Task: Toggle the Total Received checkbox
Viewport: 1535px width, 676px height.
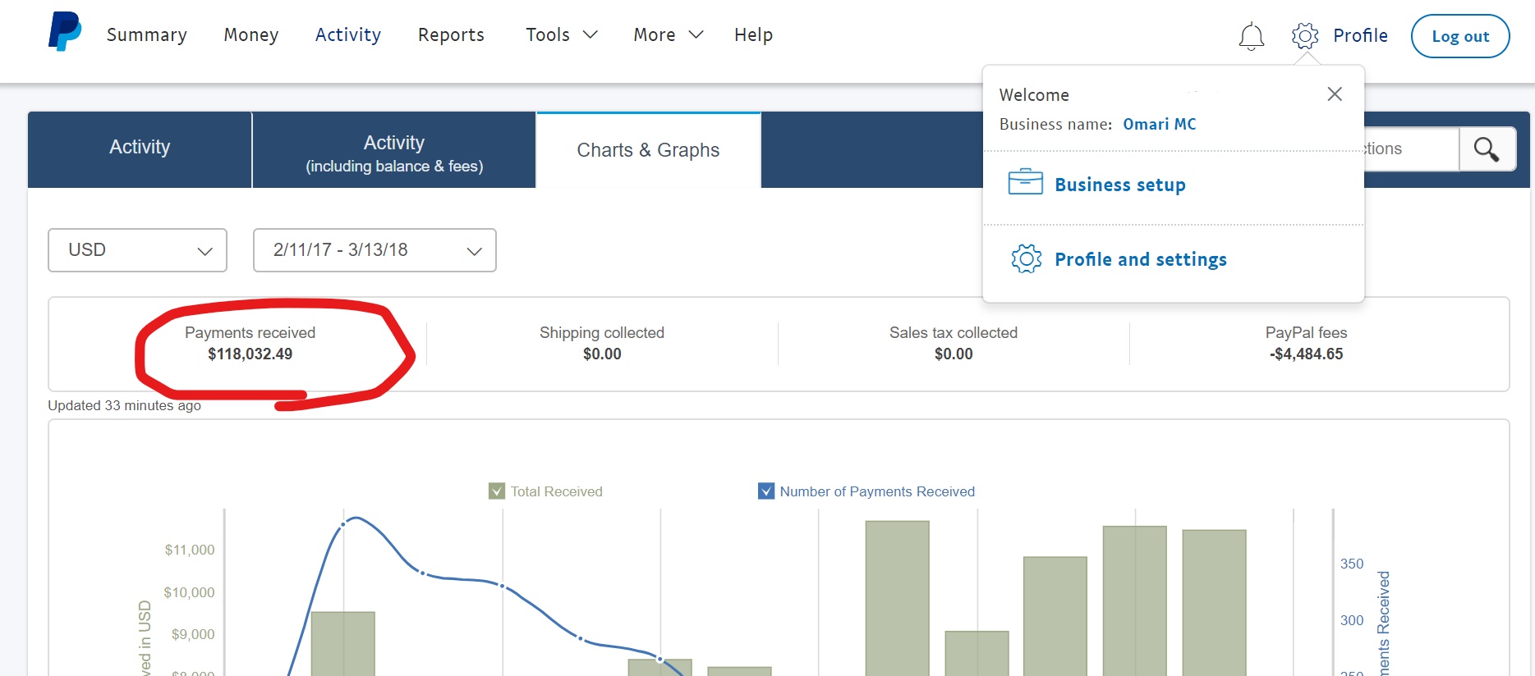Action: 497,491
